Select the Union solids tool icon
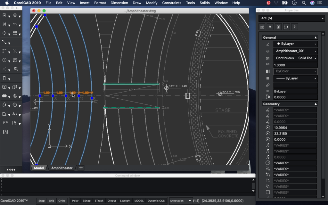328x205 pixels. pos(4,96)
